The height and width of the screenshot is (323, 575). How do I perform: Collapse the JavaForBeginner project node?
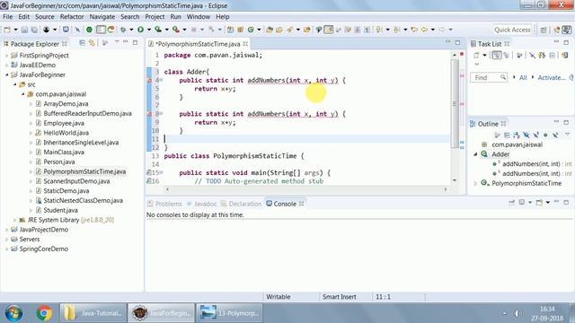6,74
